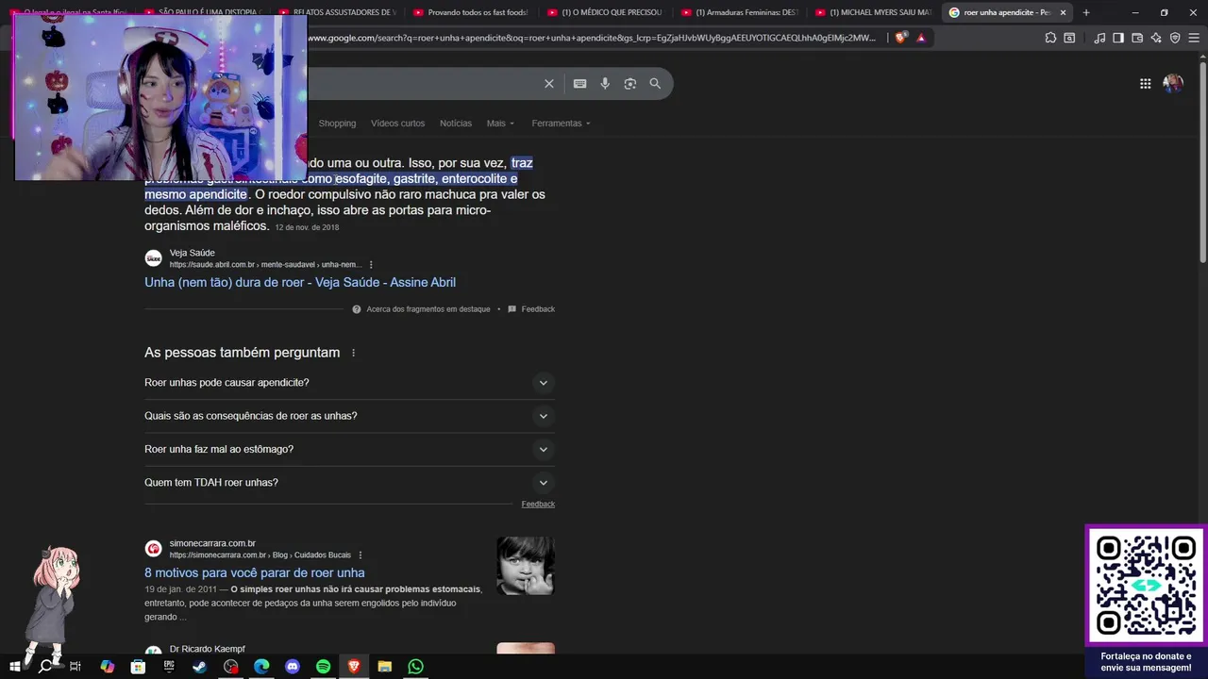Image resolution: width=1208 pixels, height=679 pixels.
Task: Open Google on-screen keyboard icon
Action: [x=579, y=83]
